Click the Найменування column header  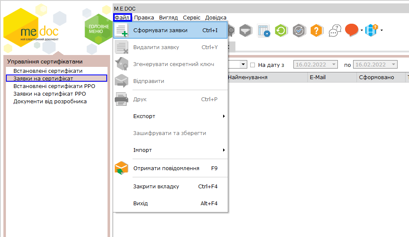[268, 77]
